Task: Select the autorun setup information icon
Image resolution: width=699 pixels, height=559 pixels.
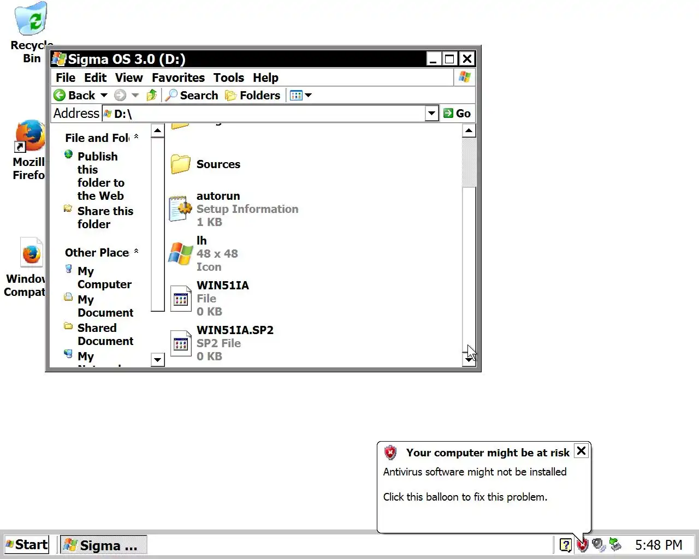Action: click(x=180, y=209)
